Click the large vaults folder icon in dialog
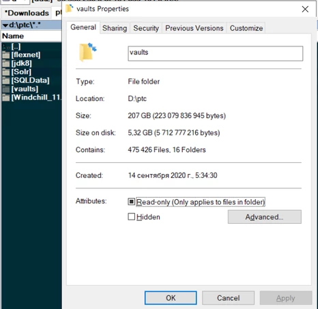318x309 pixels. [x=87, y=52]
